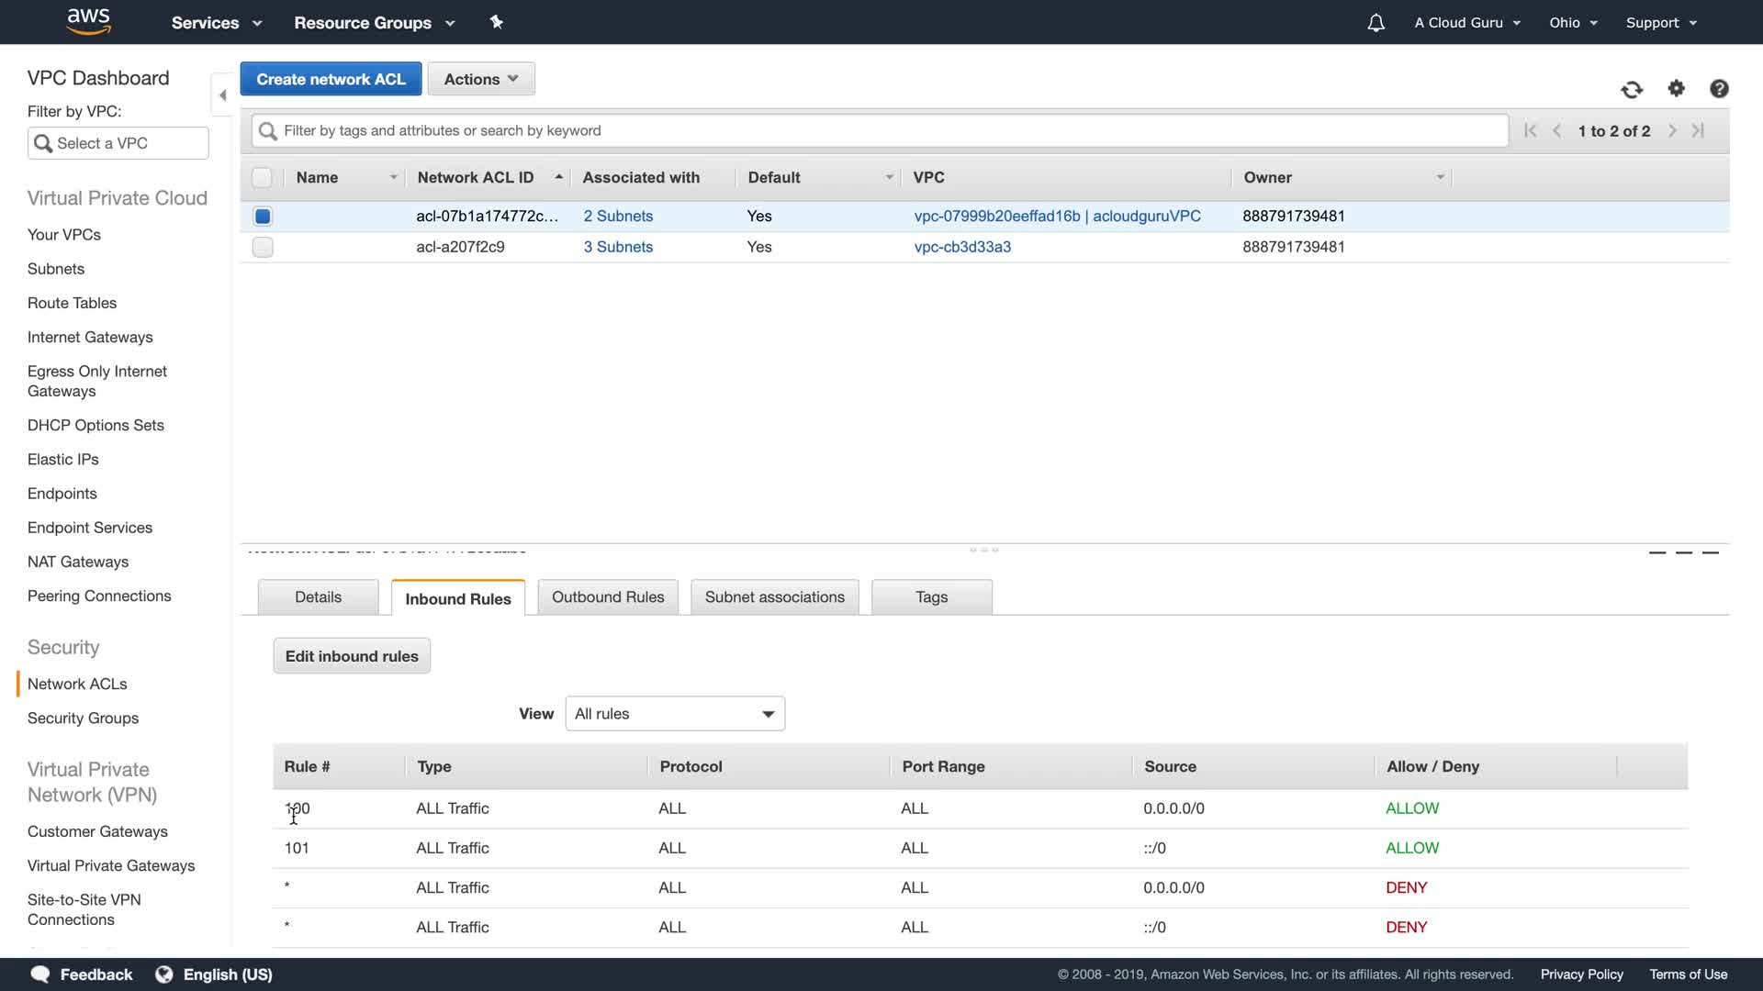The height and width of the screenshot is (991, 1763).
Task: Expand the All rules view dropdown
Action: point(675,714)
